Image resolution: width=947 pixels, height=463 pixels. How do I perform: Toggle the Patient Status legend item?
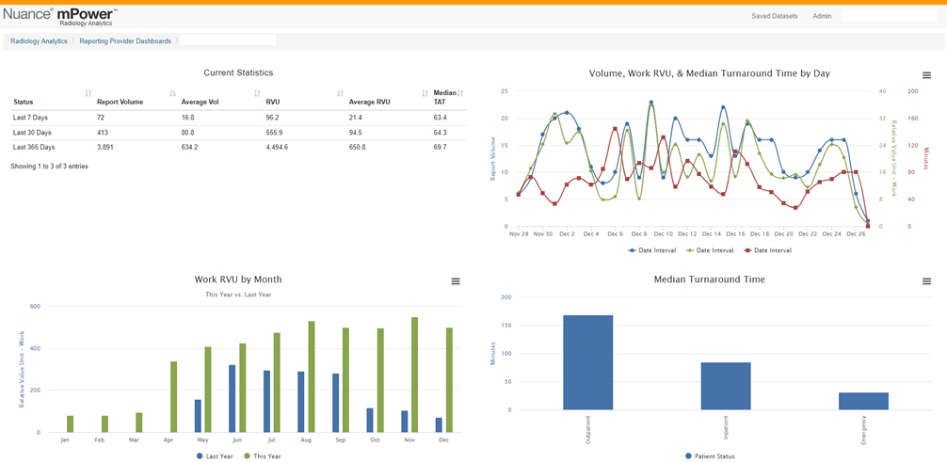710,455
